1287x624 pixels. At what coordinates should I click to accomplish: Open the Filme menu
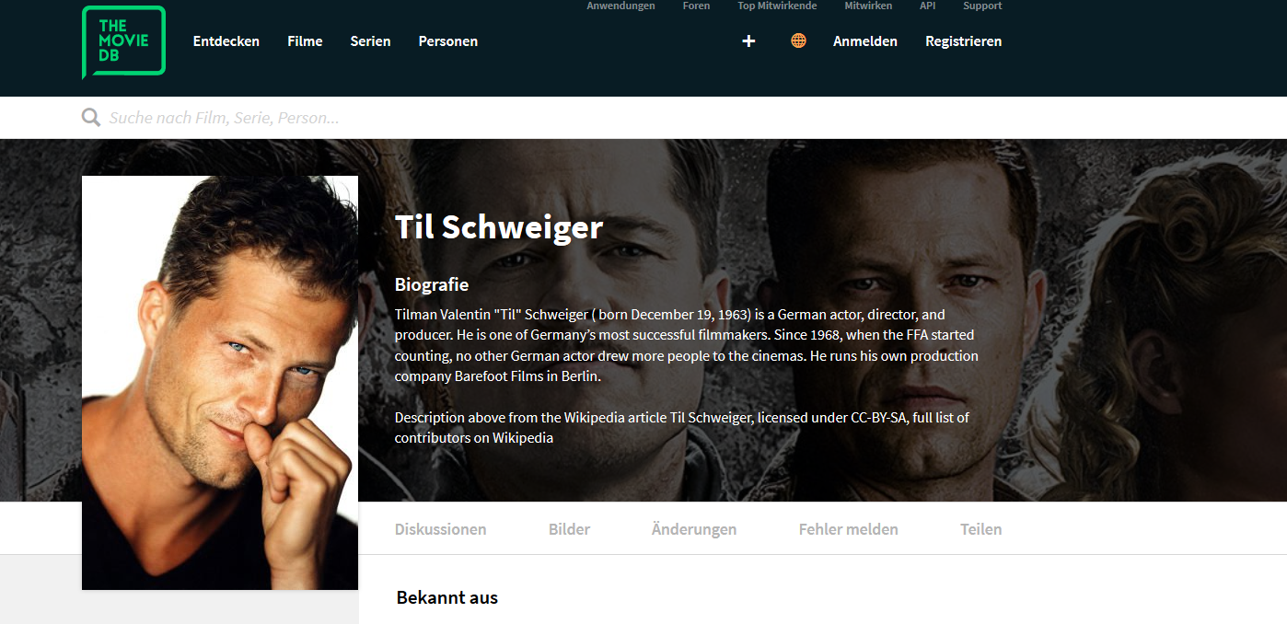[x=305, y=41]
